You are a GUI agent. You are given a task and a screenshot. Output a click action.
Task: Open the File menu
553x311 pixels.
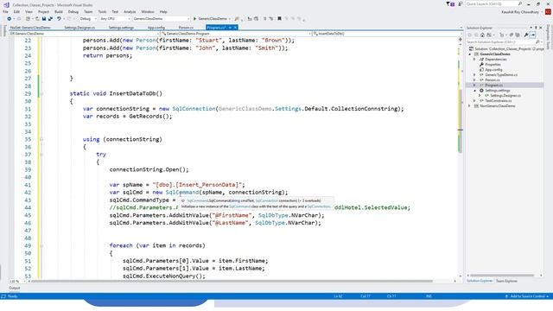tap(5, 11)
